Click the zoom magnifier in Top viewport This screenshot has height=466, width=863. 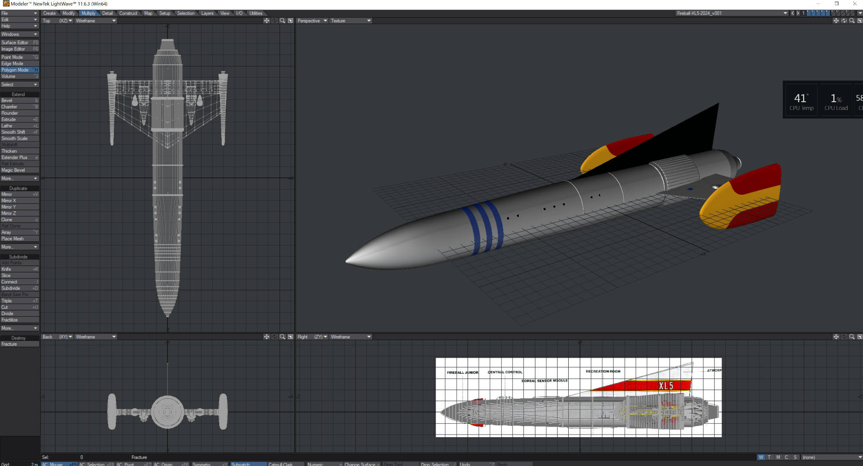click(282, 21)
